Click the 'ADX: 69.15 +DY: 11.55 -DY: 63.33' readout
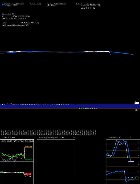 click(x=18, y=141)
